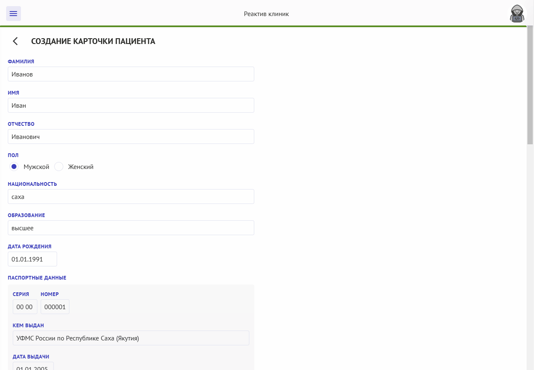Focus the Имя field containing Иван
The width and height of the screenshot is (534, 370).
pyautogui.click(x=131, y=105)
